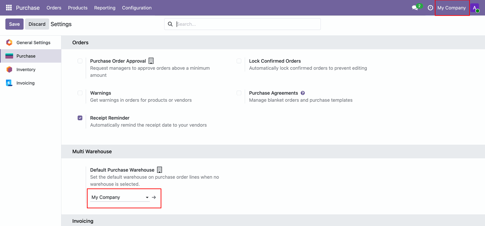Click Purchase Order Approval label

coord(118,61)
